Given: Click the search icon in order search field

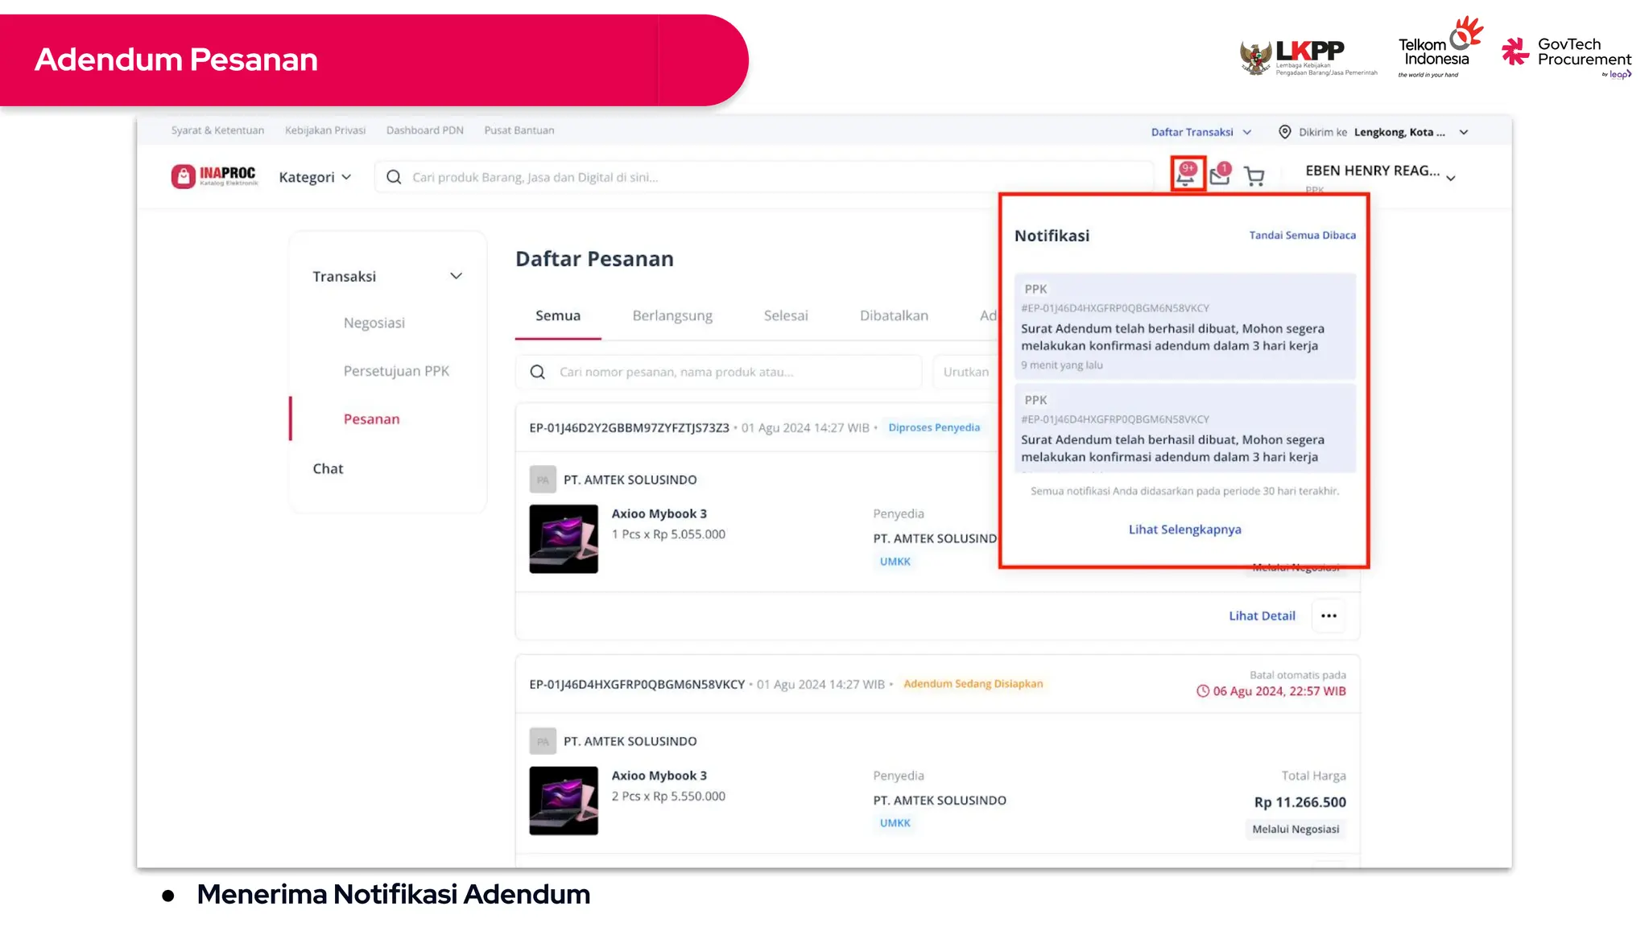Looking at the screenshot, I should click(x=537, y=372).
